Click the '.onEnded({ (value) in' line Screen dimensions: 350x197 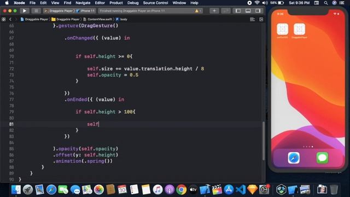[94, 100]
